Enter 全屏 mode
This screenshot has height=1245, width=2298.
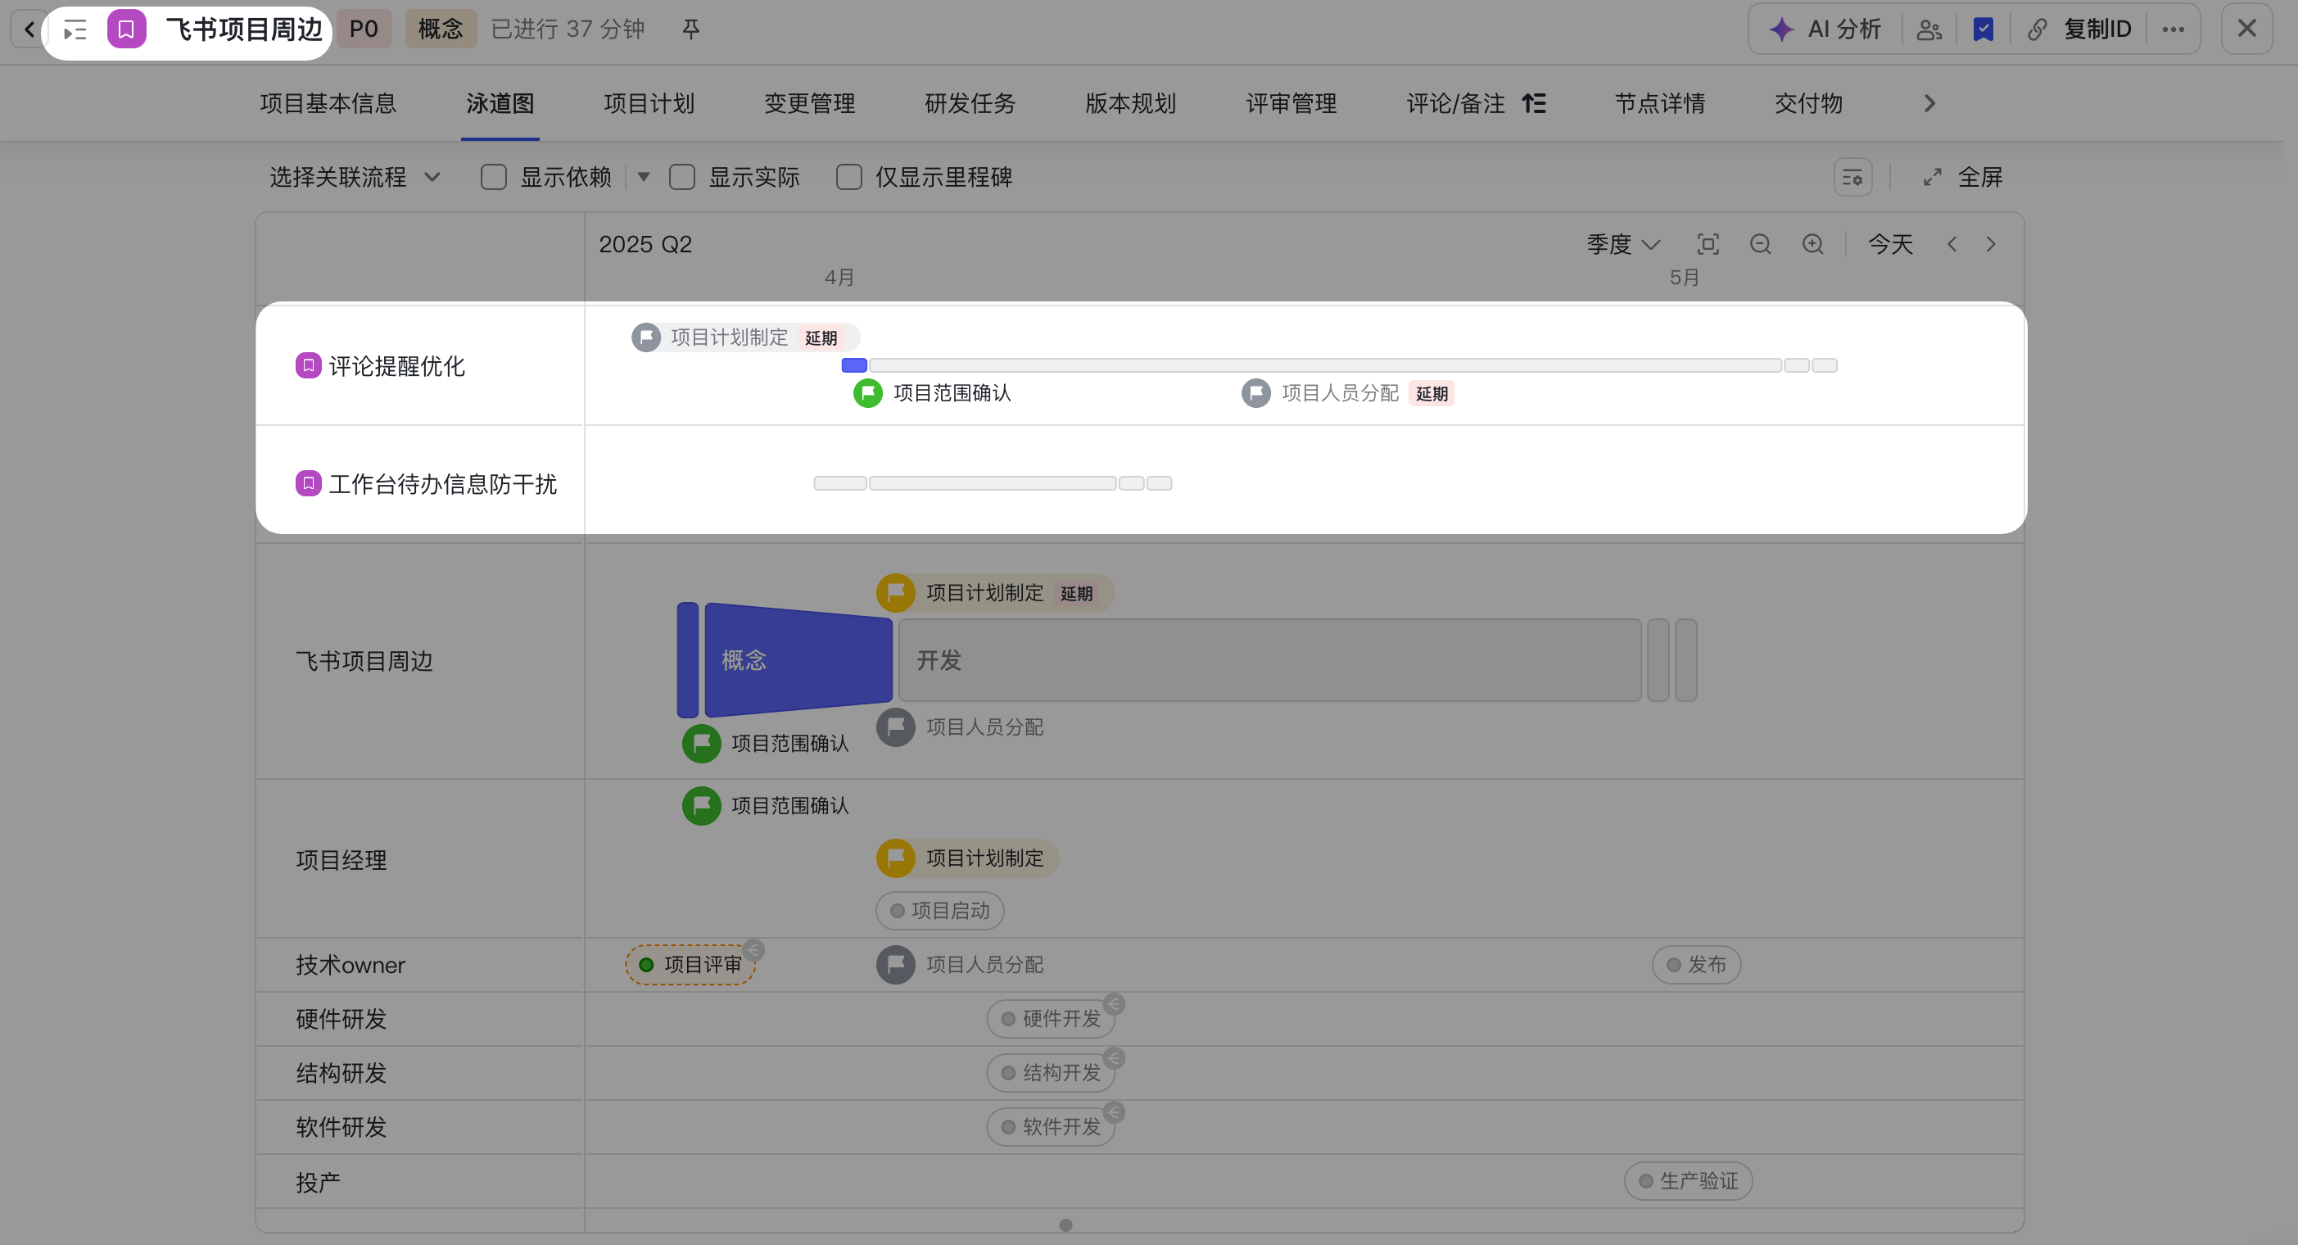click(1962, 178)
